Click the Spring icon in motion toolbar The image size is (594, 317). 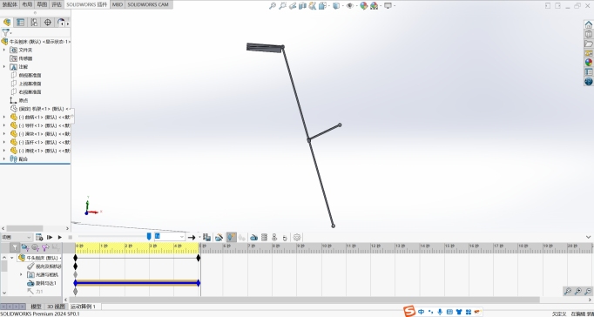[x=265, y=238]
